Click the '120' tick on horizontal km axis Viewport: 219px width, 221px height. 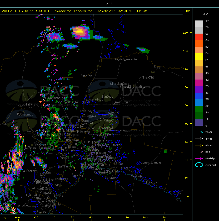(163, 218)
